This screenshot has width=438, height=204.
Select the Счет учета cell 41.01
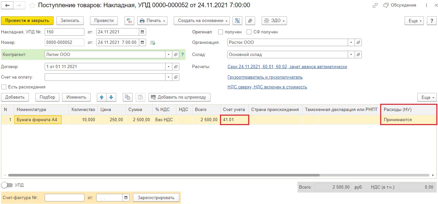pyautogui.click(x=234, y=120)
